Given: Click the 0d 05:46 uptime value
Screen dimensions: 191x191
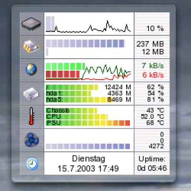Looking at the screenshot, I should point(152,168).
